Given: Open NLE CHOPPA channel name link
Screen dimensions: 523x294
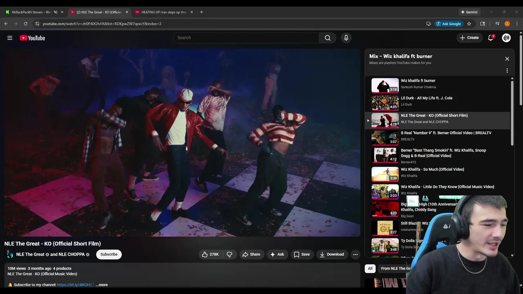Looking at the screenshot, I should (x=72, y=254).
